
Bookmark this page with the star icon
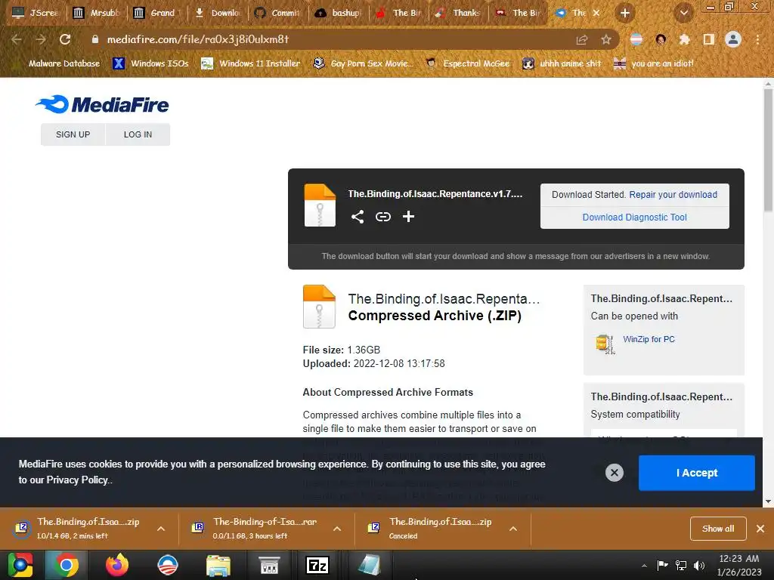606,39
